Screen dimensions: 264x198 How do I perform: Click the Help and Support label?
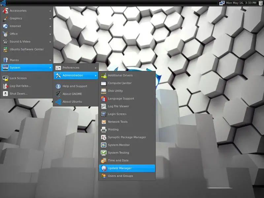click(x=75, y=86)
